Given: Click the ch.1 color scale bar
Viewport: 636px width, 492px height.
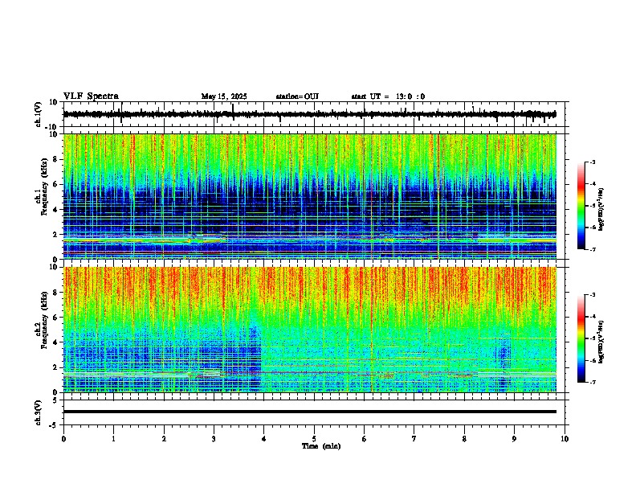Looking at the screenshot, I should point(581,206).
